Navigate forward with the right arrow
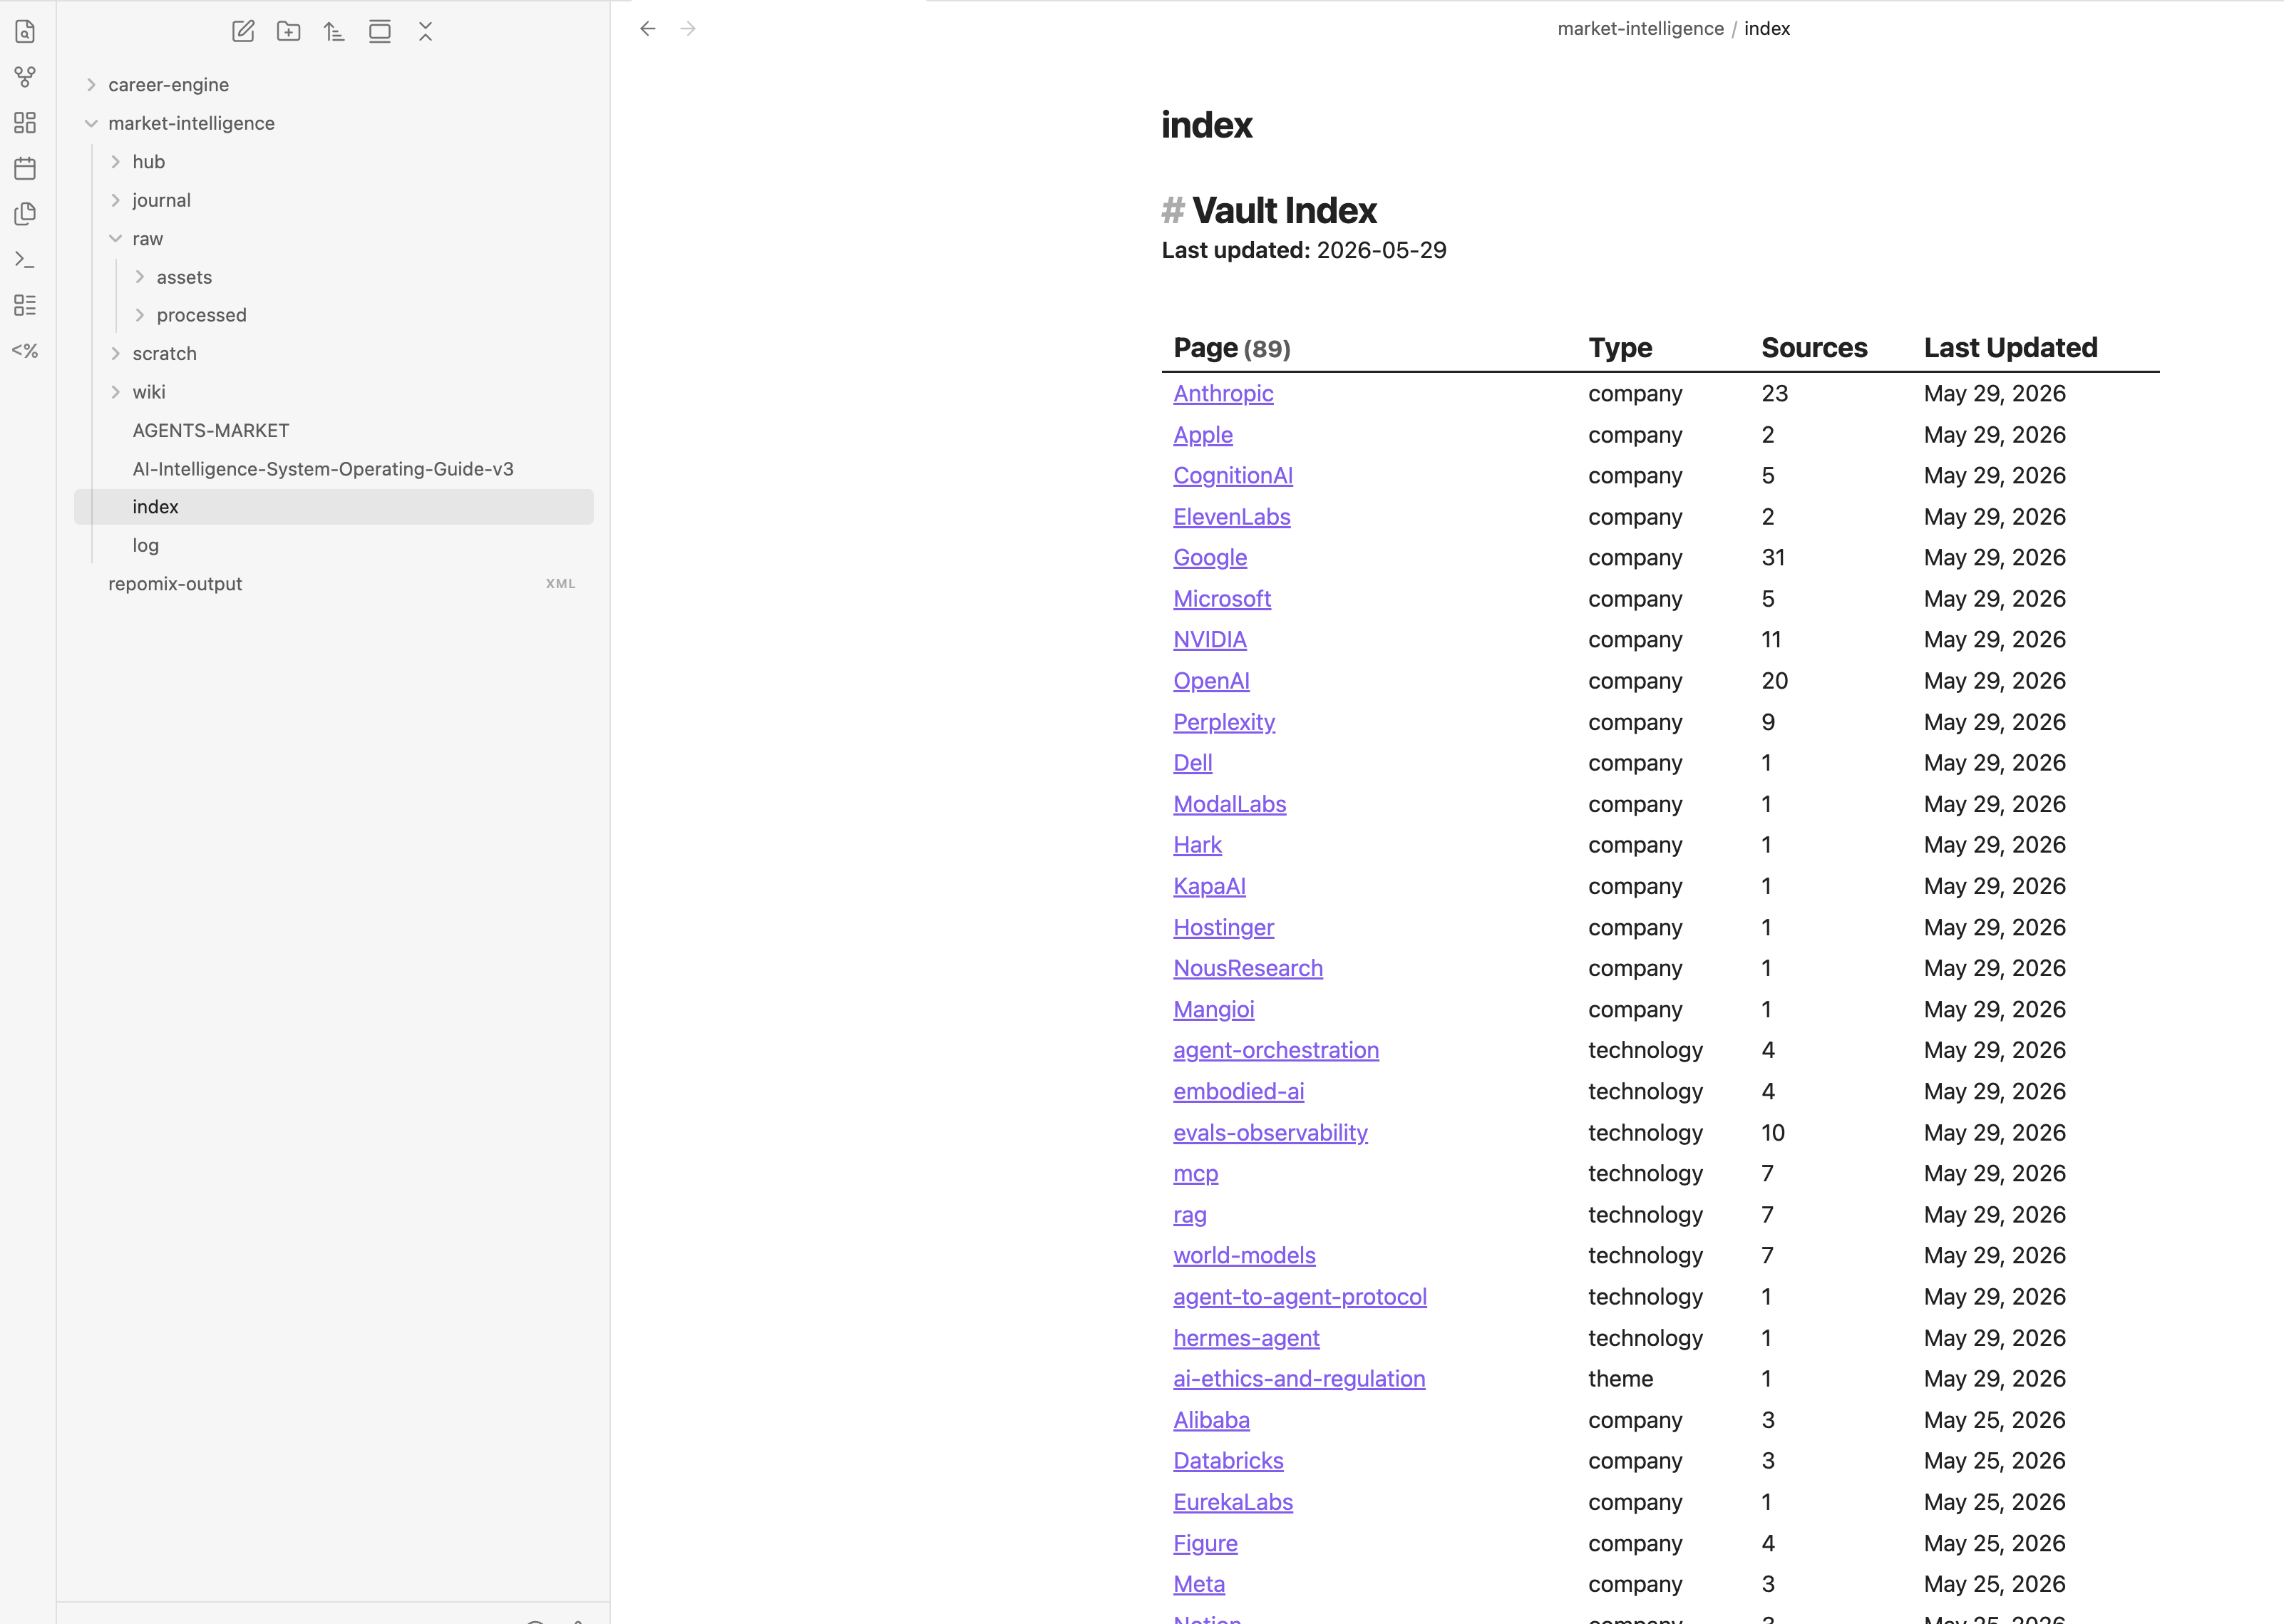The width and height of the screenshot is (2284, 1624). pyautogui.click(x=688, y=29)
